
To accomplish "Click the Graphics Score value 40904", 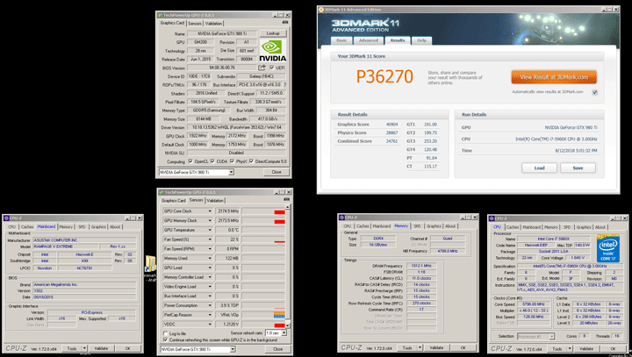I will [391, 124].
